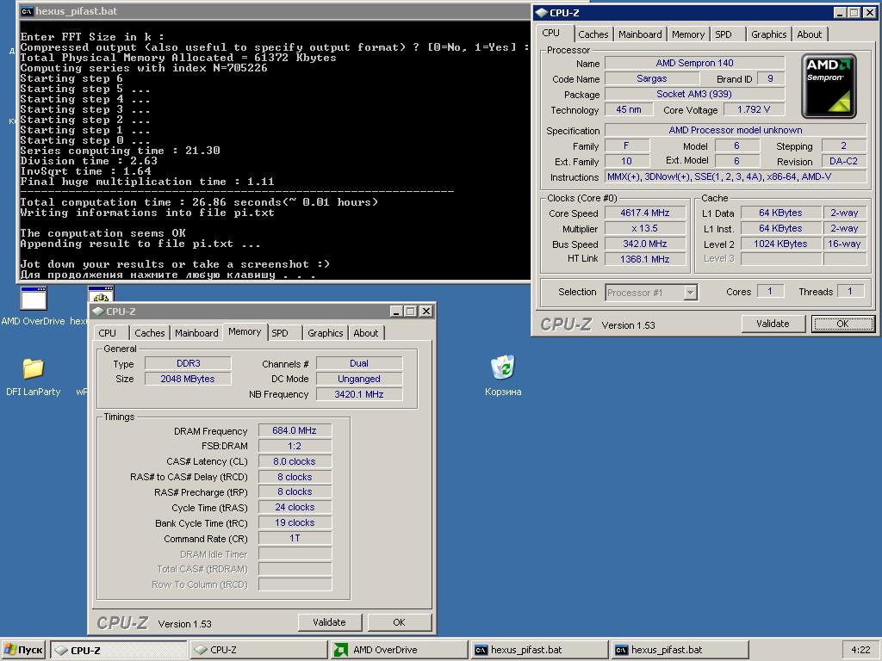Open About tab in CPU window
The height and width of the screenshot is (661, 882).
(x=809, y=34)
